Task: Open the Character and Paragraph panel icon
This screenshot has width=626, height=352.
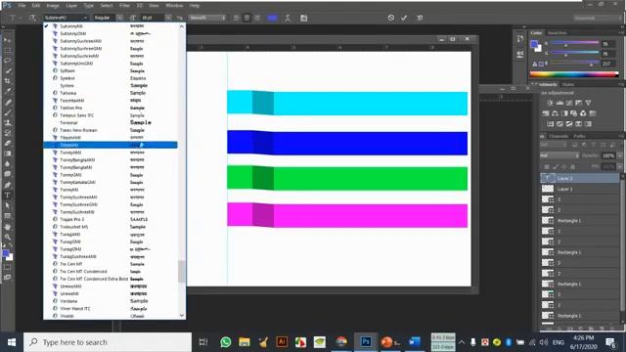Action: tap(304, 18)
